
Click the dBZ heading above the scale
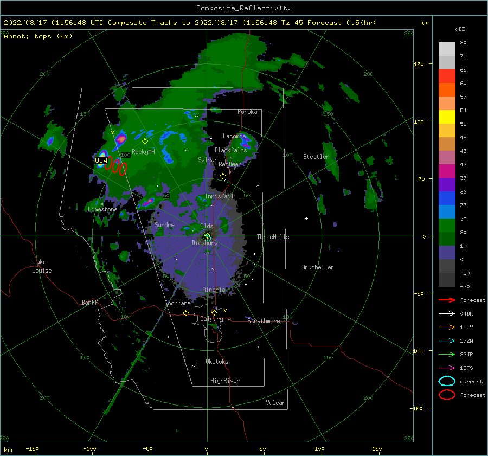[460, 29]
